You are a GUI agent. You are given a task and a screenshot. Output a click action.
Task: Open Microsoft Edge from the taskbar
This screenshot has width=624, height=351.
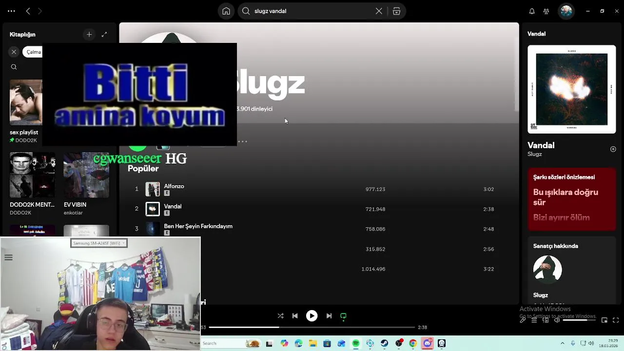point(298,344)
